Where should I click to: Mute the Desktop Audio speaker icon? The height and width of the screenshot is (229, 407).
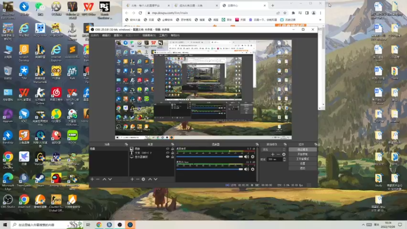click(246, 157)
